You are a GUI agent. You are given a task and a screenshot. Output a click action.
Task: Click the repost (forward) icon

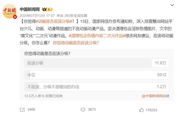point(22,109)
